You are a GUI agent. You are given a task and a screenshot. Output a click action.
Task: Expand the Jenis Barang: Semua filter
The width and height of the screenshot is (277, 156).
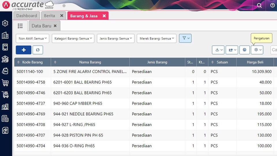(x=115, y=38)
